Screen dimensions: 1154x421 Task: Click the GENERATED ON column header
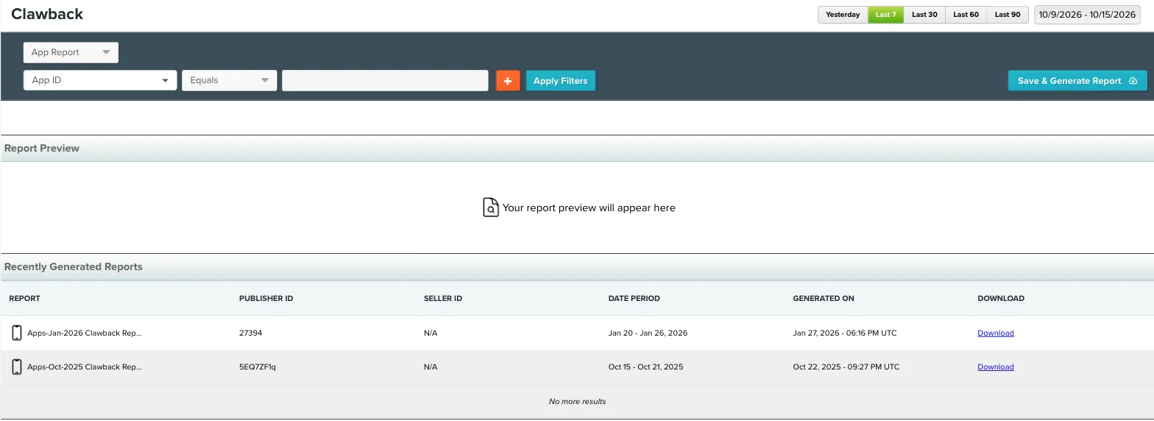point(824,299)
